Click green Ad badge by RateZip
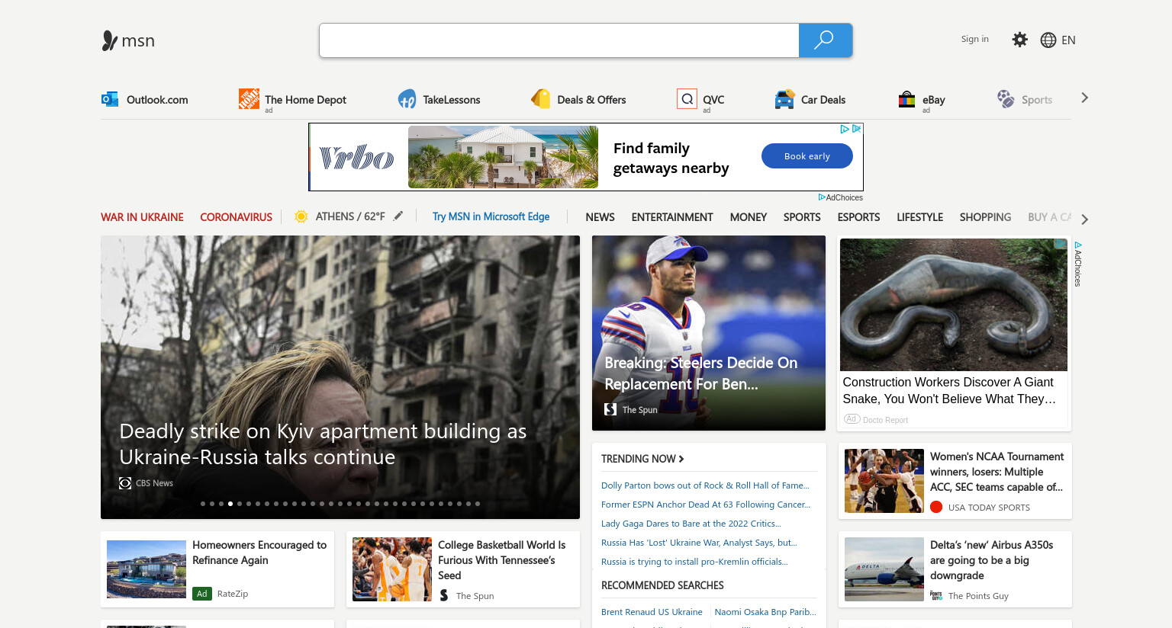This screenshot has width=1172, height=628. coord(202,593)
